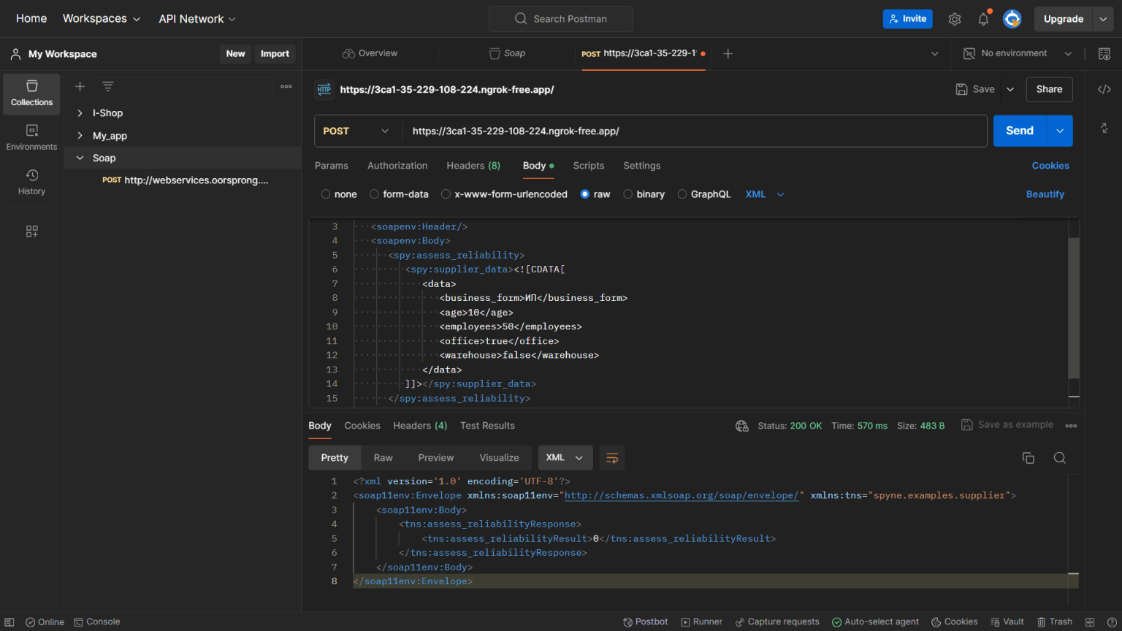Click the Beautify link
This screenshot has width=1122, height=631.
(x=1045, y=194)
